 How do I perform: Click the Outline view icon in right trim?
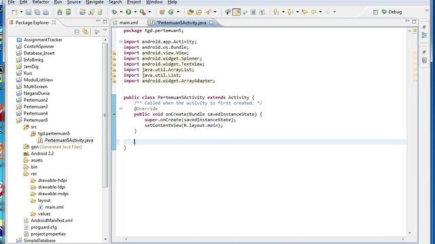(424, 35)
